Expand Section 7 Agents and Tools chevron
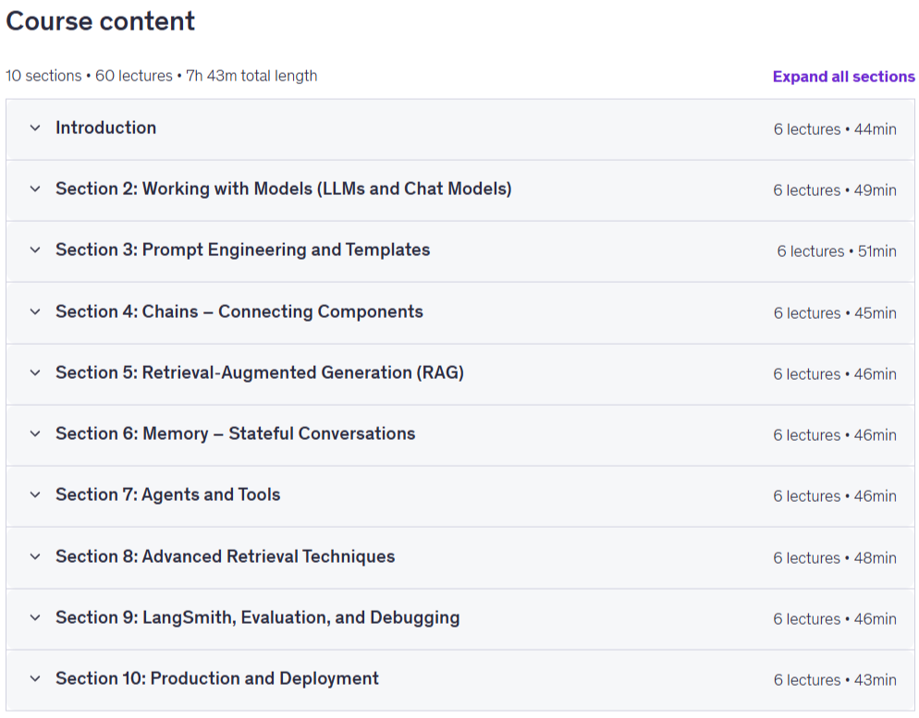Viewport: 919px width, 718px height. point(35,495)
